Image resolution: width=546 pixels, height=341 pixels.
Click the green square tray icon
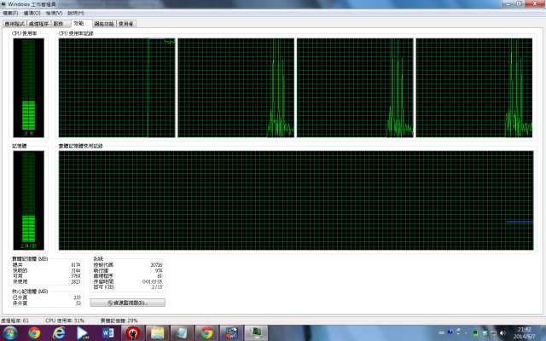tap(475, 333)
